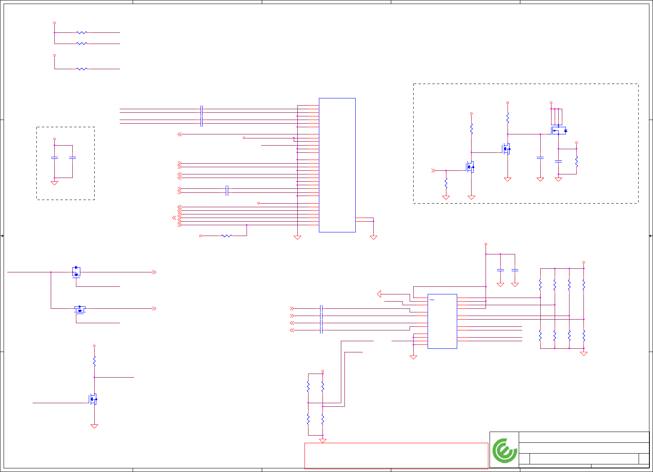Select the topmost horizontal resistor in the top-left resistor group
The width and height of the screenshot is (653, 472).
(x=82, y=32)
